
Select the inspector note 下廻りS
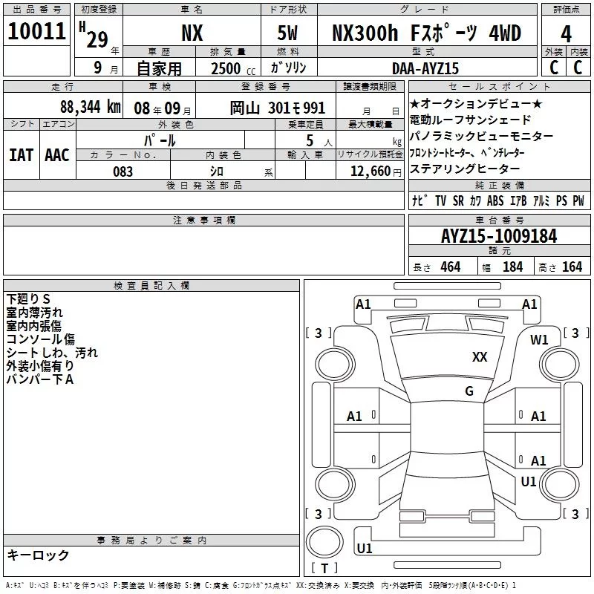click(28, 299)
